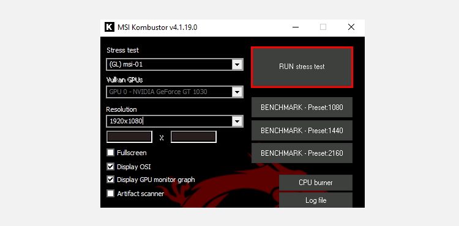Open the CPU burner tool
The height and width of the screenshot is (226, 459).
tap(316, 183)
